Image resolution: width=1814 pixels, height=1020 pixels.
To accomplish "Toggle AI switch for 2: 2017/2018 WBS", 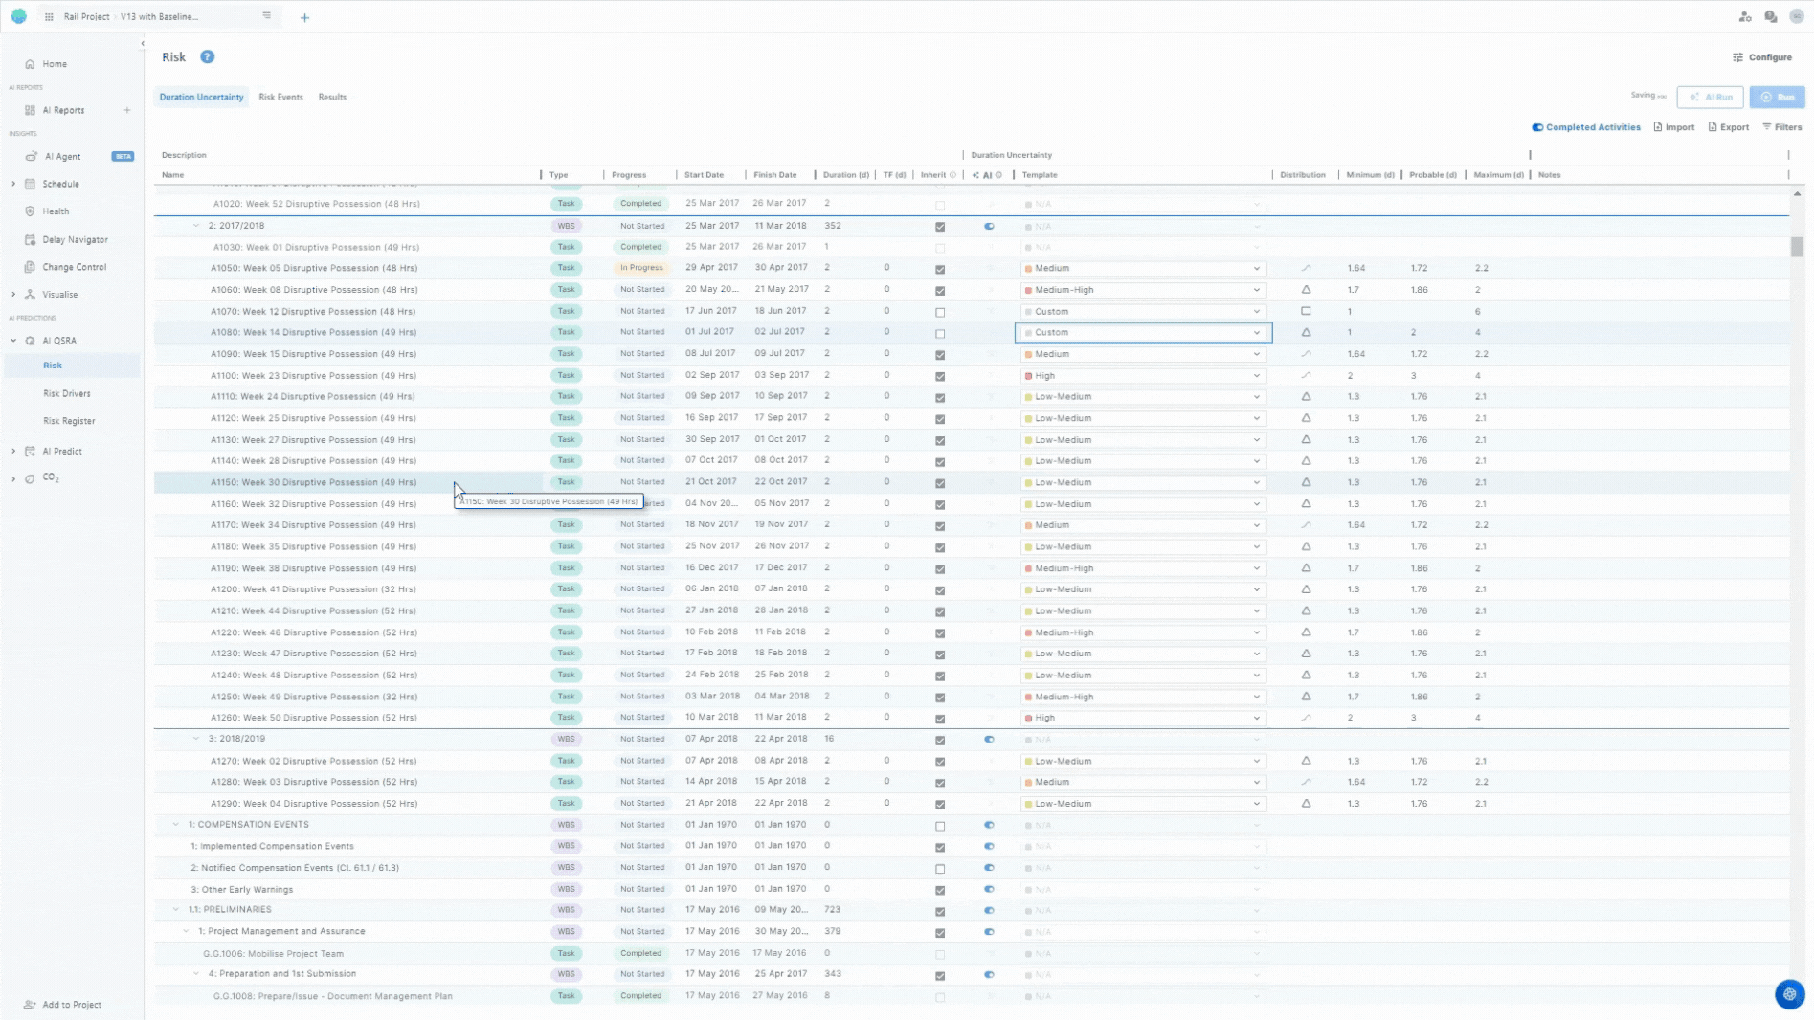I will (989, 227).
